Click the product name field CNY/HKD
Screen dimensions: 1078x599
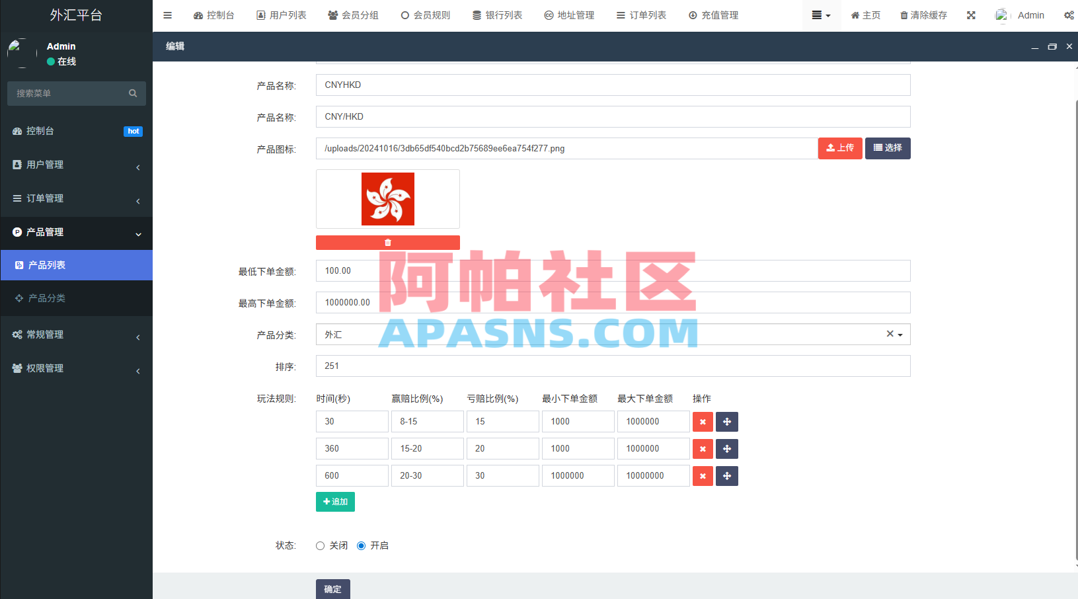[x=613, y=117]
